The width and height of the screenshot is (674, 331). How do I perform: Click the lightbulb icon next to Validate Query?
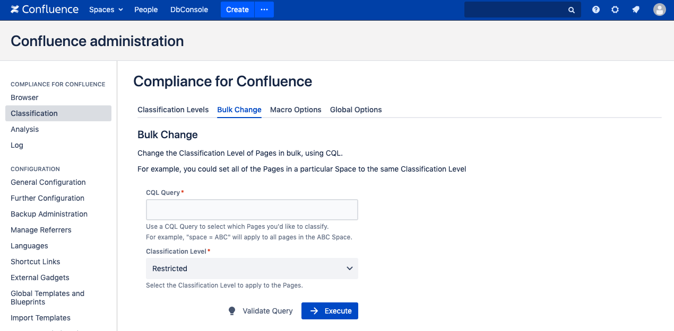tap(232, 310)
